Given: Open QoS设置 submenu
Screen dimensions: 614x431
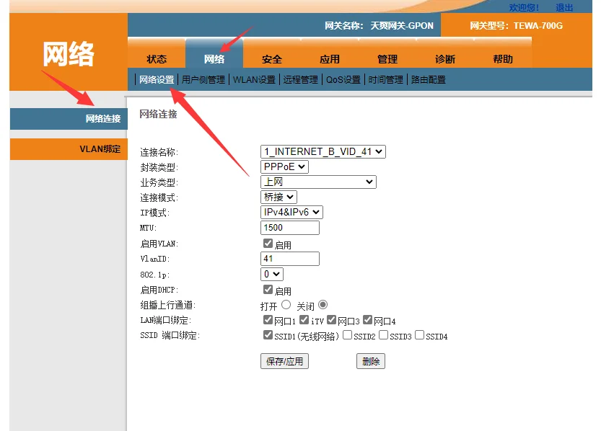Looking at the screenshot, I should point(343,80).
